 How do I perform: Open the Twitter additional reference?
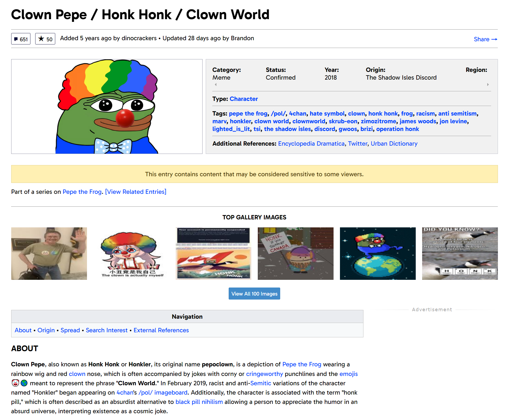(x=358, y=144)
